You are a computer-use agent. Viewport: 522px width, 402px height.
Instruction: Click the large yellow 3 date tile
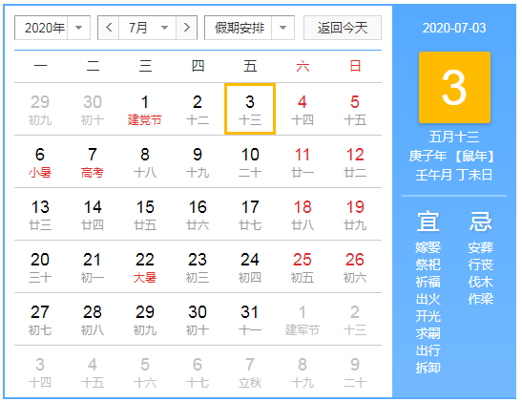tap(454, 87)
